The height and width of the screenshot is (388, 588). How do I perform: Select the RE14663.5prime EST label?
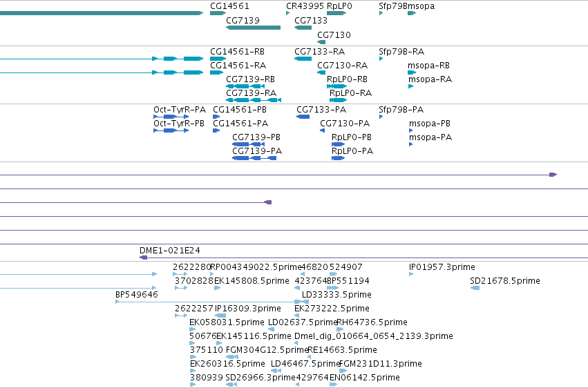(342, 350)
